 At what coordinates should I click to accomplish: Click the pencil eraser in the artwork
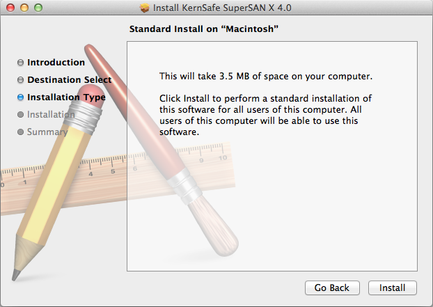point(91,95)
